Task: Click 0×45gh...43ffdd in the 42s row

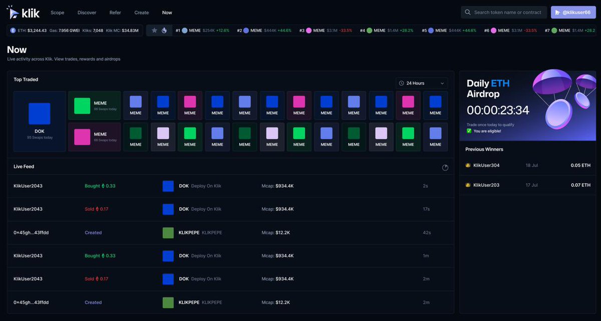Action: (x=31, y=232)
